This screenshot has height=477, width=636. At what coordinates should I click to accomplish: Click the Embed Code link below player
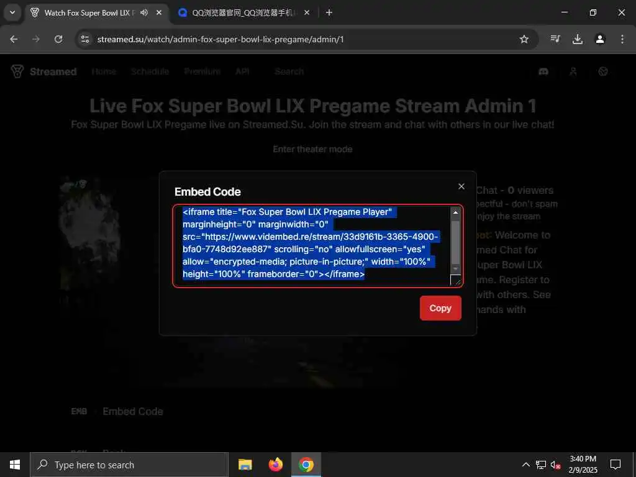tap(133, 411)
